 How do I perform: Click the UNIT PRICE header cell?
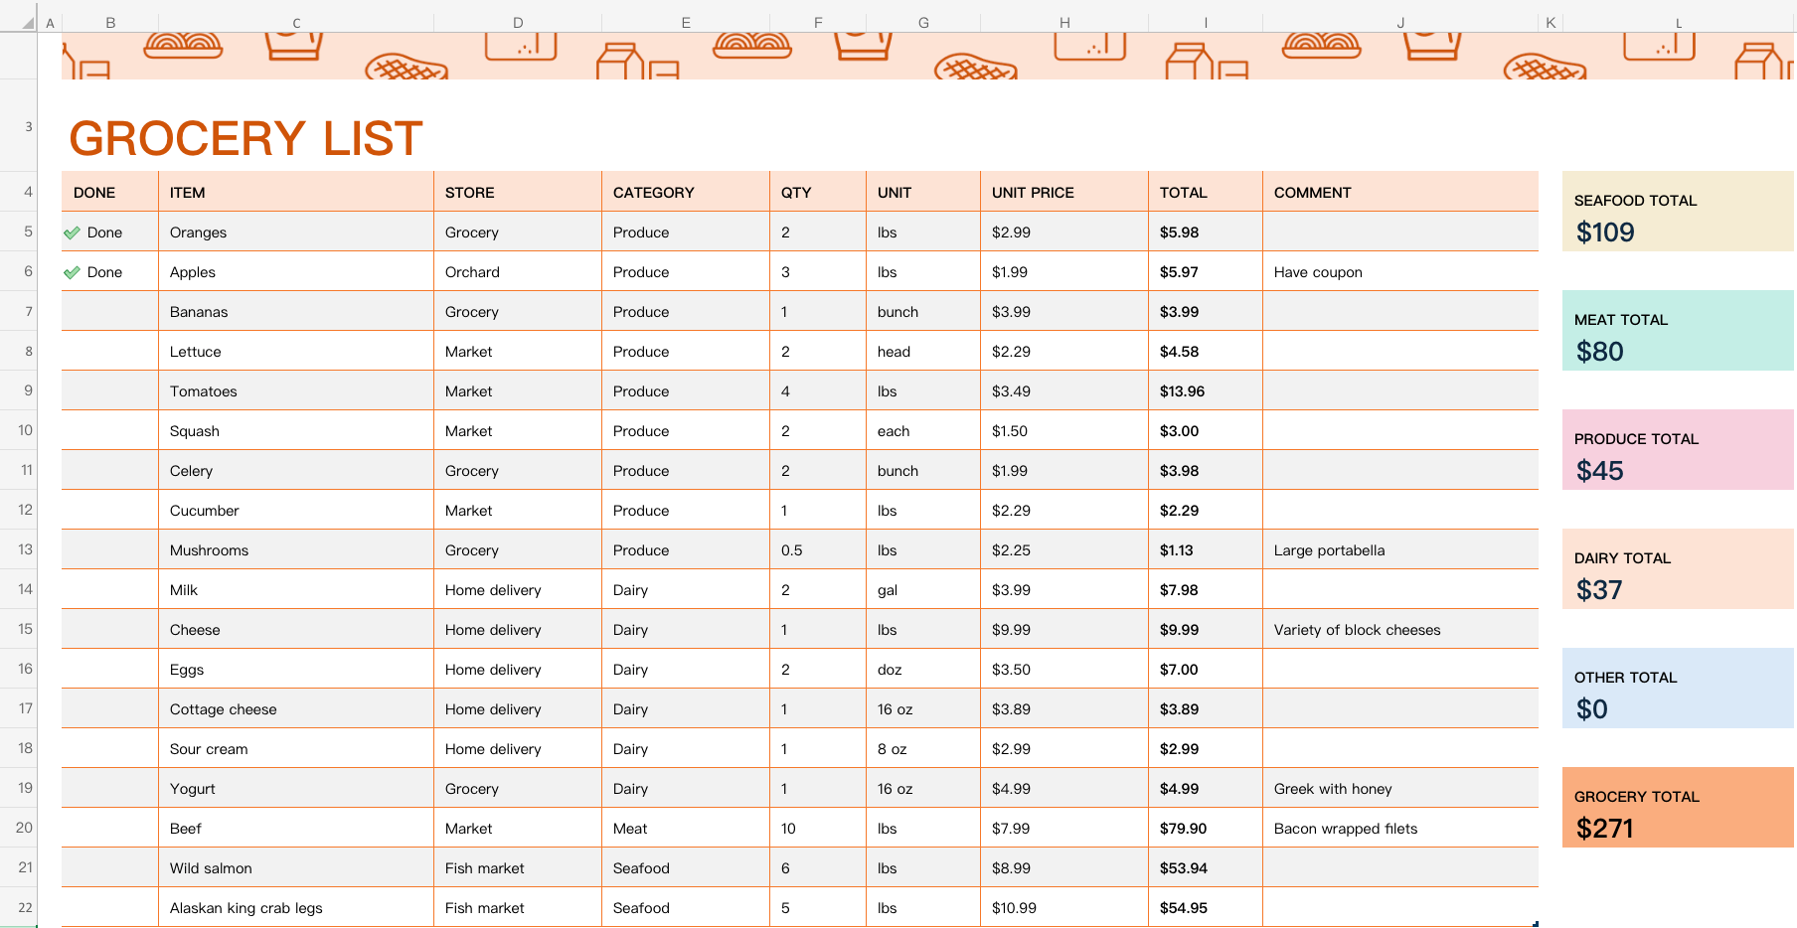(x=1064, y=192)
